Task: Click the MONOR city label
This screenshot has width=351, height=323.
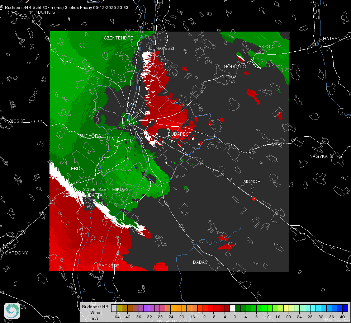Action: pos(252,182)
